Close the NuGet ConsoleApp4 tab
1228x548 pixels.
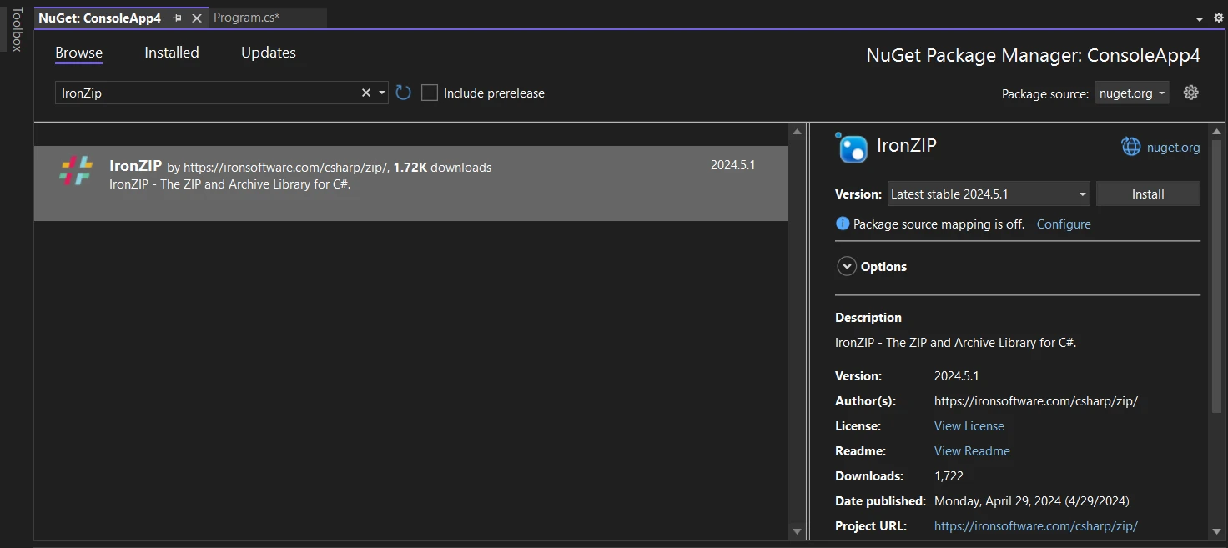pyautogui.click(x=197, y=18)
